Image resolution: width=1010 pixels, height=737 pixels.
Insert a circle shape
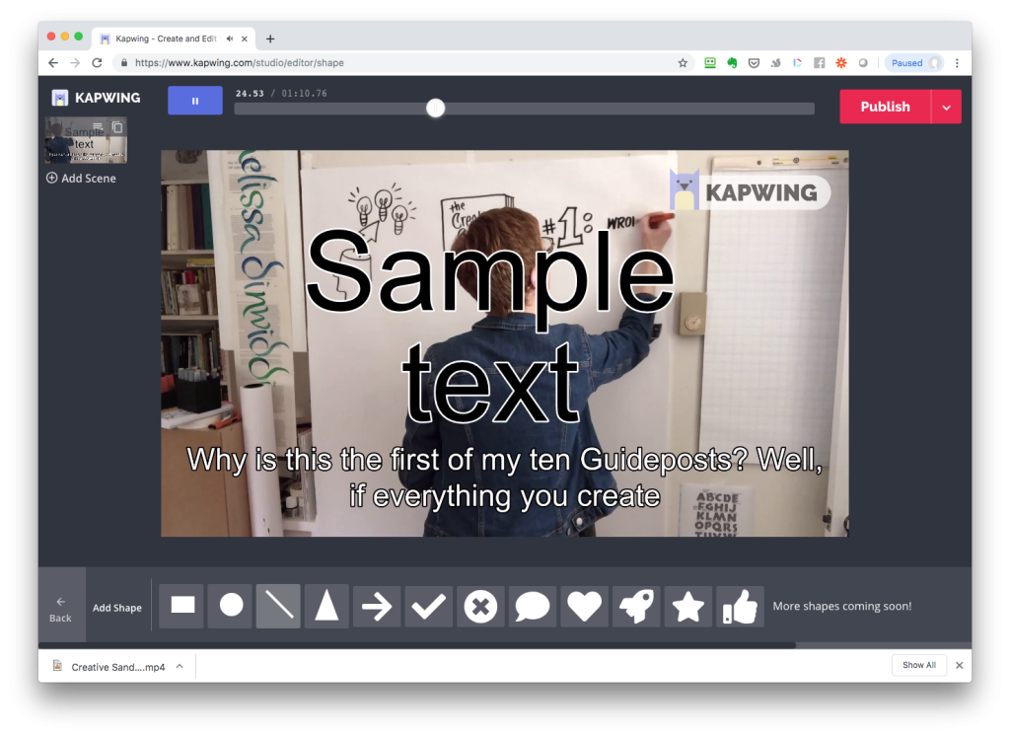coord(231,606)
